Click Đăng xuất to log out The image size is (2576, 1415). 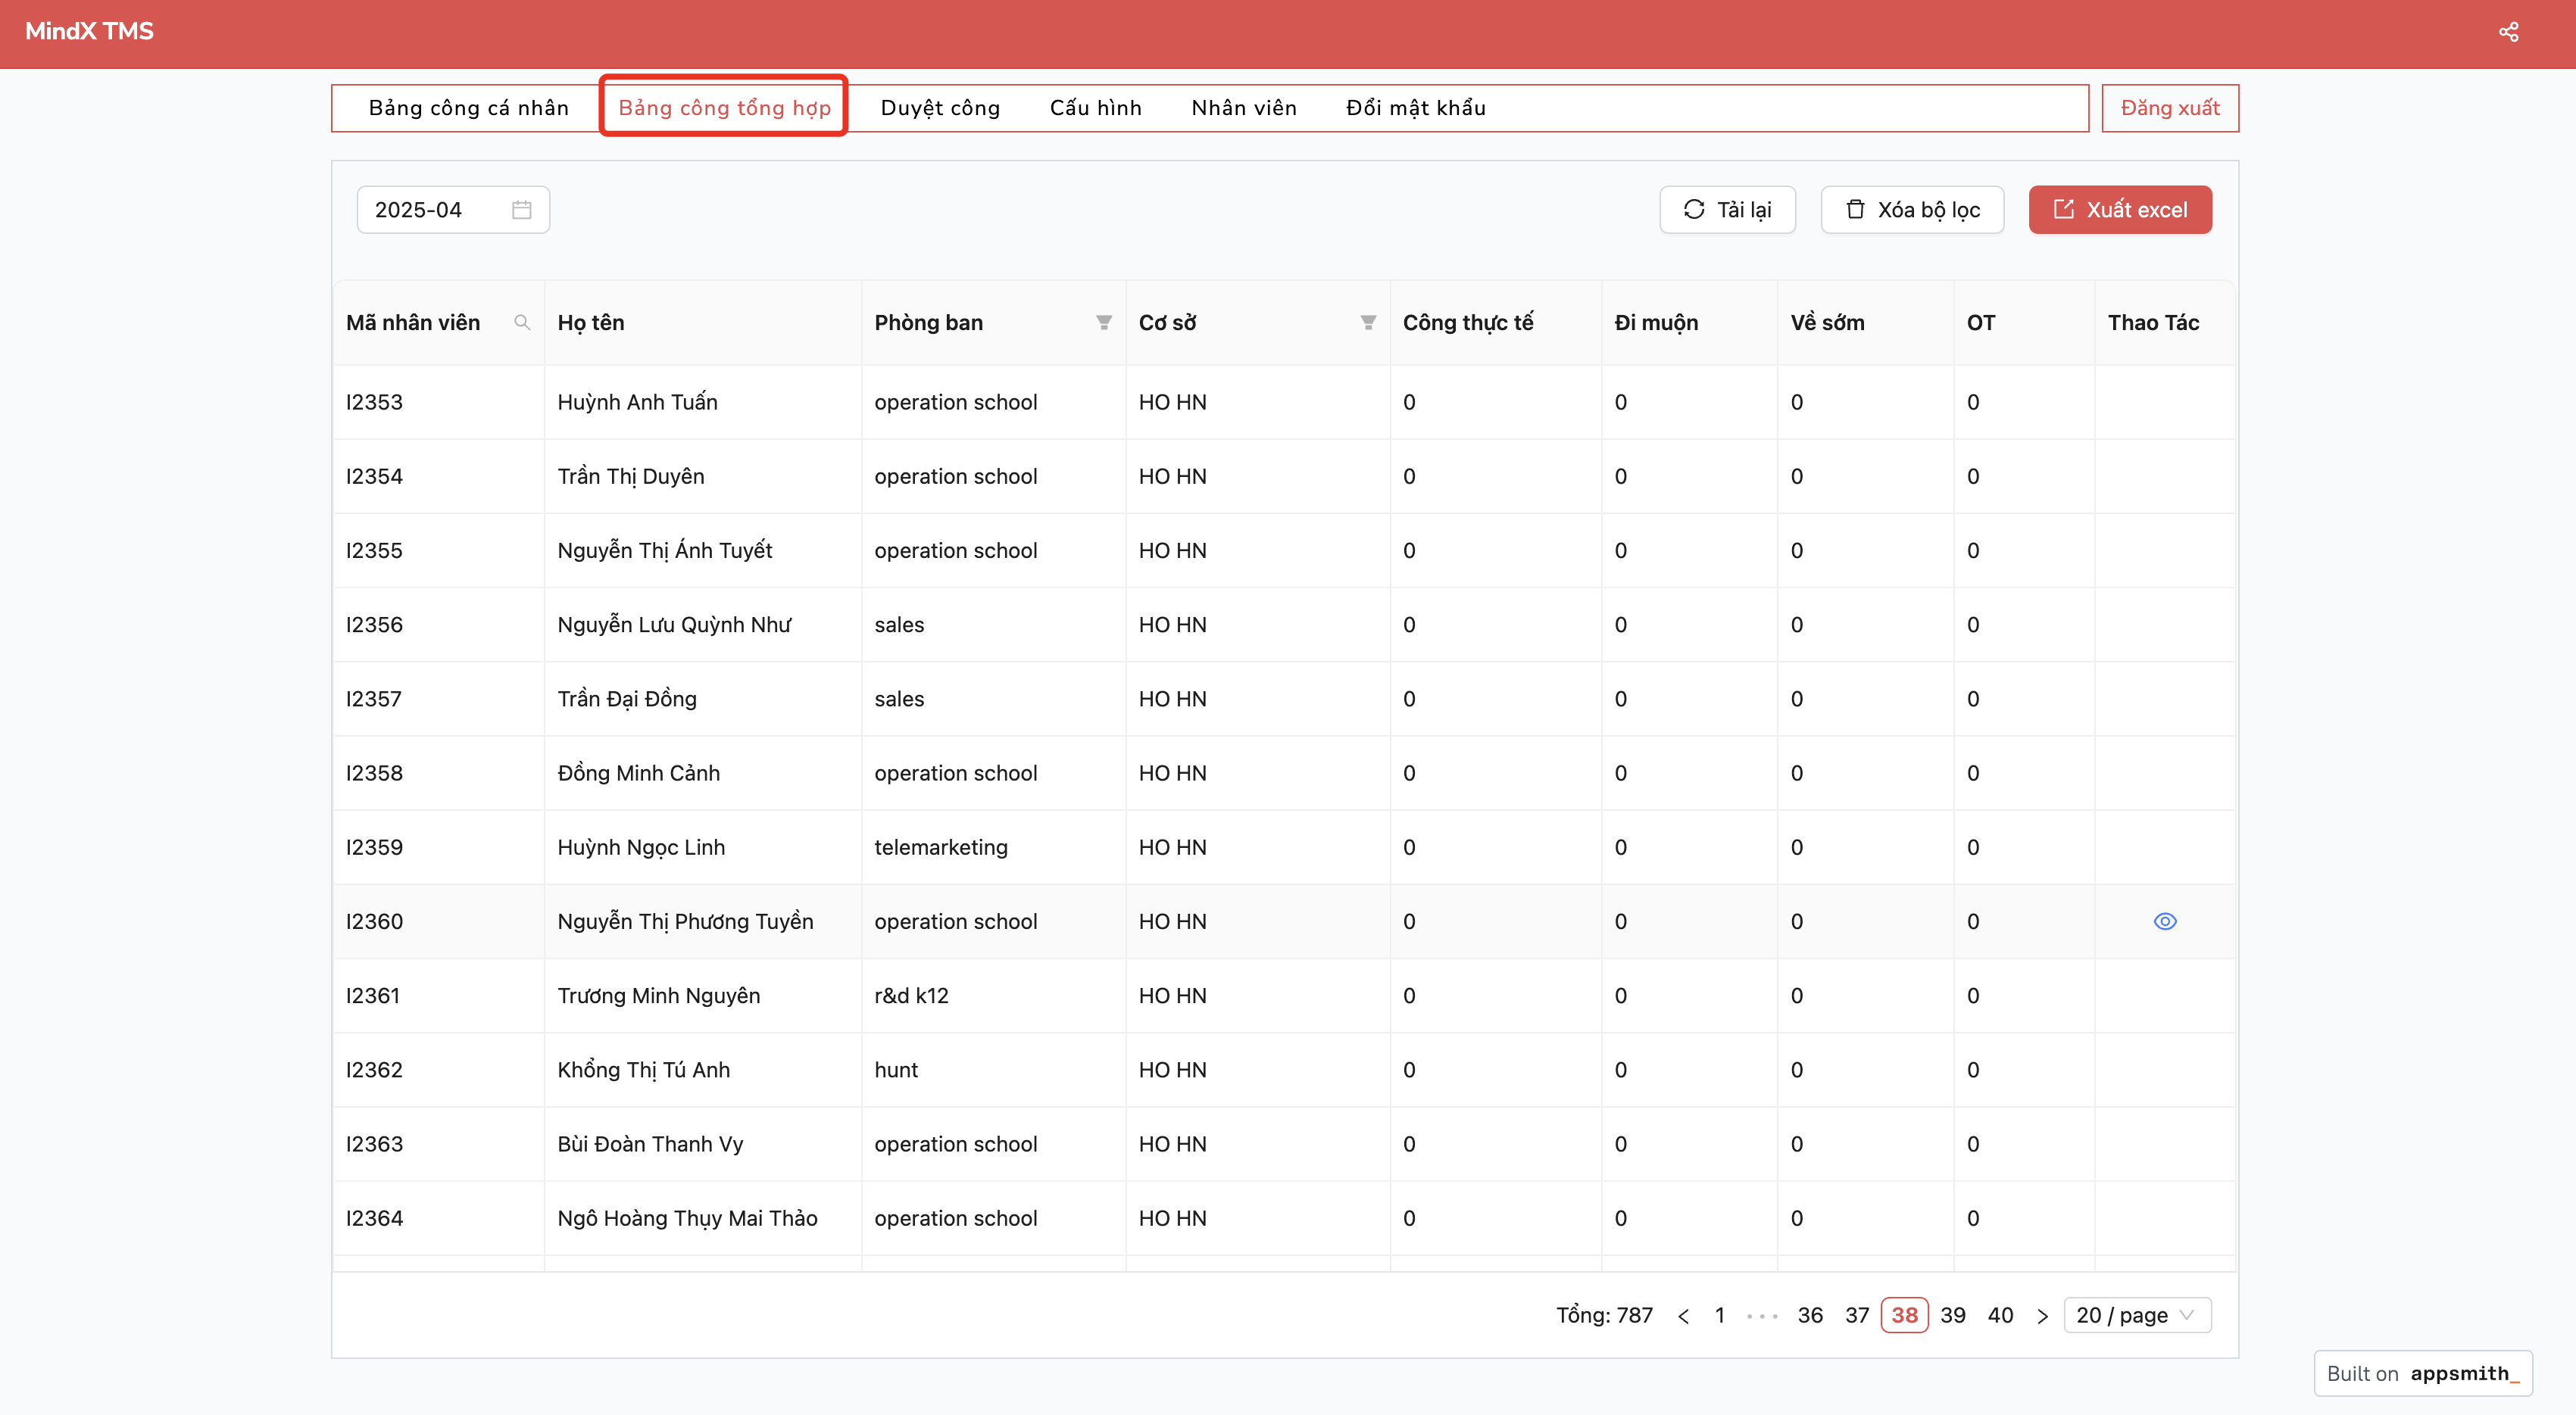[x=2169, y=108]
